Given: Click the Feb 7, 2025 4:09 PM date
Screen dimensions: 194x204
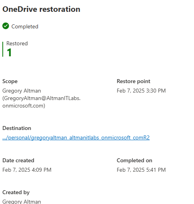Looking at the screenshot, I should tap(27, 170).
